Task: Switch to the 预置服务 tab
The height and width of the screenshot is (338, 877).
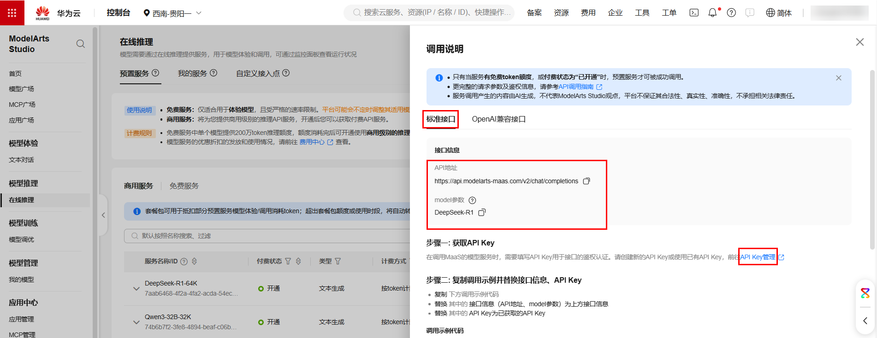Action: [x=134, y=73]
